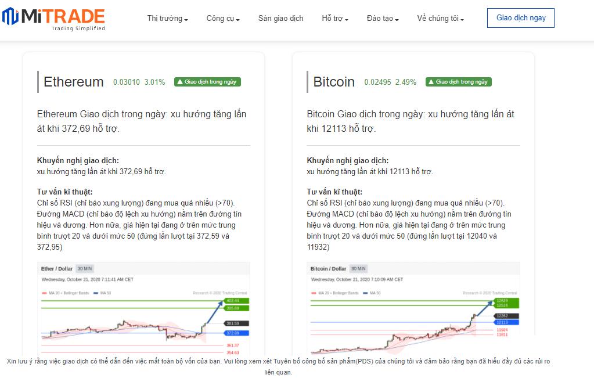Screen dimensions: 594x378
Task: Click the blue 372.69 support label
Action: 233,333
